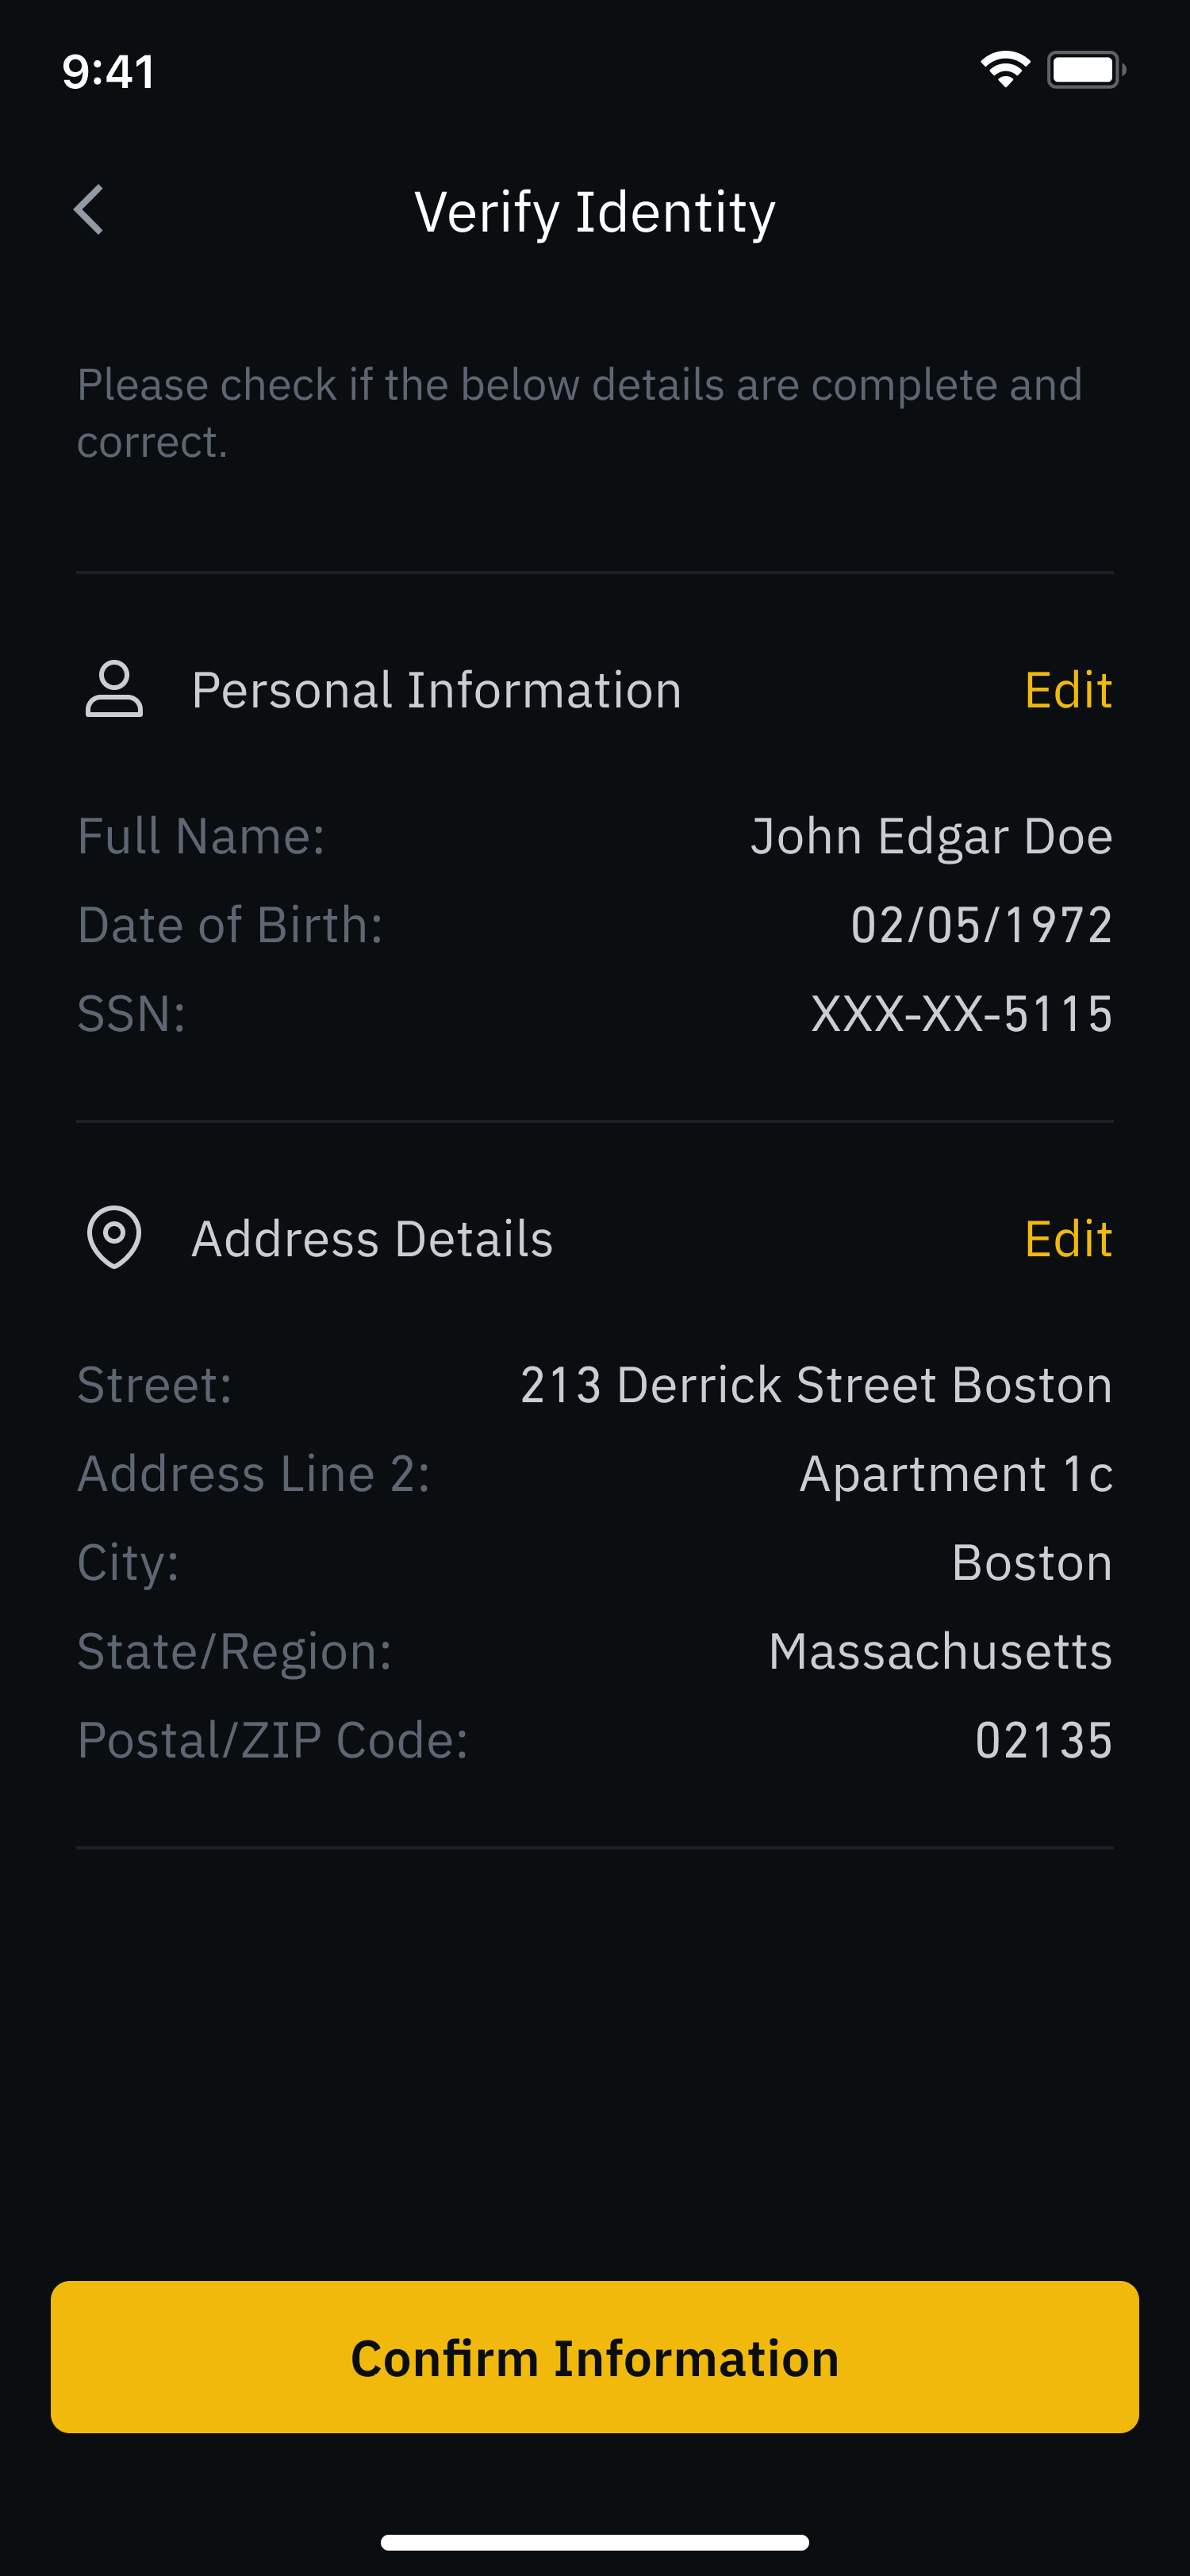
Task: Go back using the chevron arrow
Action: coord(89,210)
